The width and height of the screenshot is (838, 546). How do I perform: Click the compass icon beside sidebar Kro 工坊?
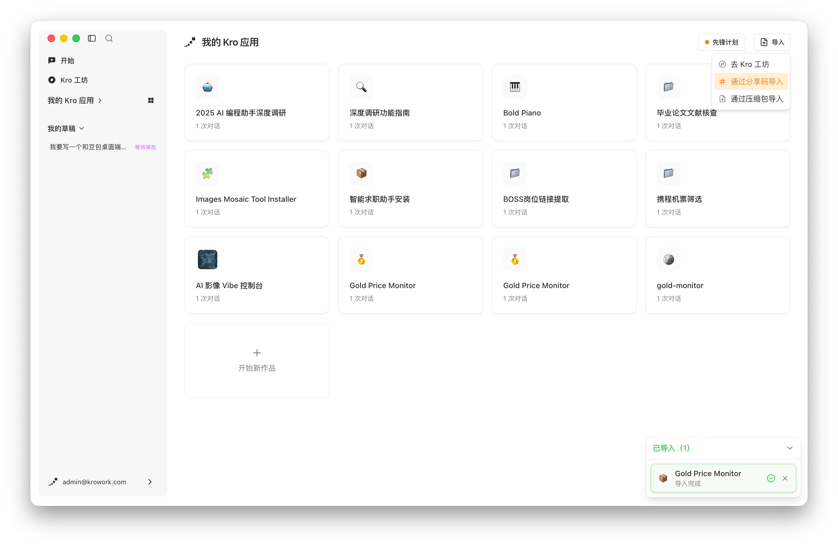(52, 80)
